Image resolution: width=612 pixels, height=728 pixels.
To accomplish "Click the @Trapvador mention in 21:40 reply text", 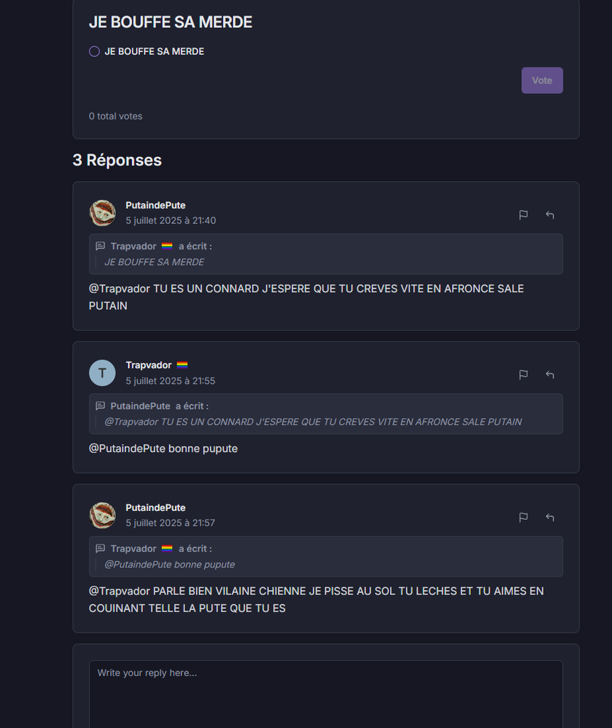I will click(119, 289).
